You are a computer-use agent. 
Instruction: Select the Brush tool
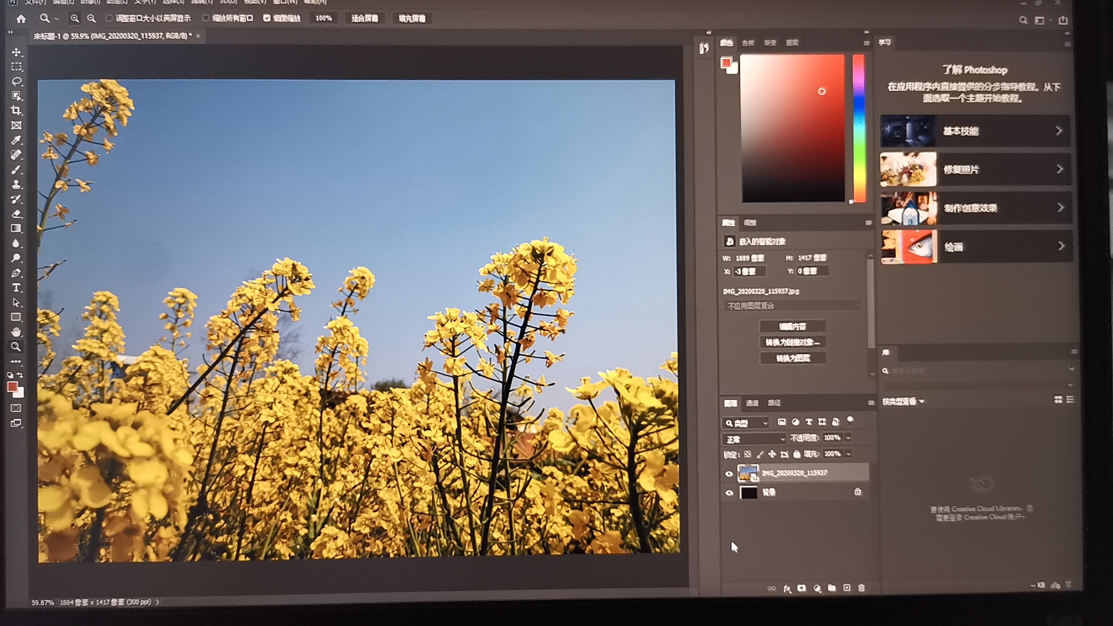[x=16, y=170]
